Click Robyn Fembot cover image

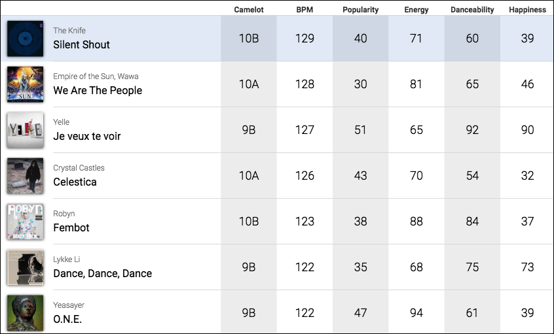(26, 222)
